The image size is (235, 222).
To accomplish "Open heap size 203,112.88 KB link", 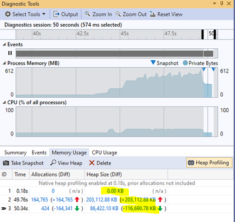I will click(x=102, y=200).
